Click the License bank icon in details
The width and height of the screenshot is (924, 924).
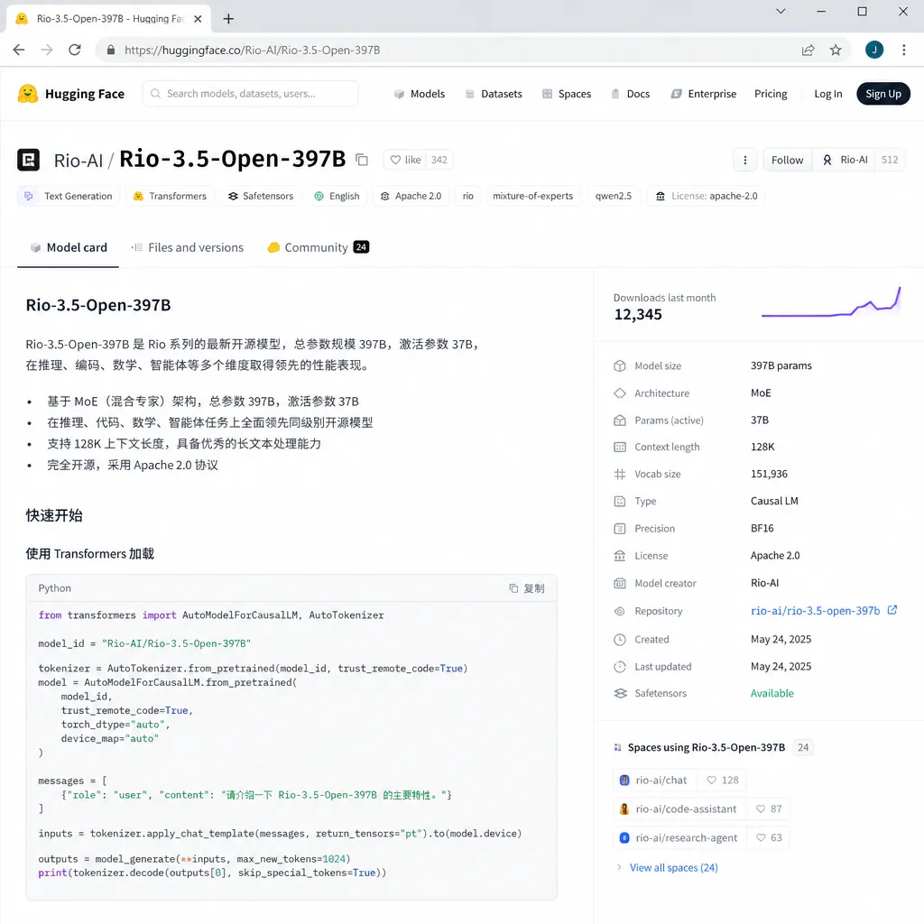619,555
